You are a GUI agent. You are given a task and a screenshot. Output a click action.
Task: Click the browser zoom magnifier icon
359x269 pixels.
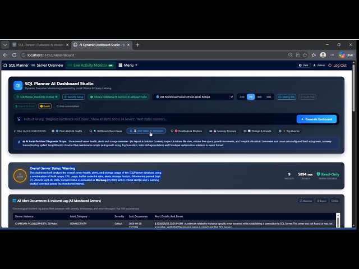coord(291,55)
